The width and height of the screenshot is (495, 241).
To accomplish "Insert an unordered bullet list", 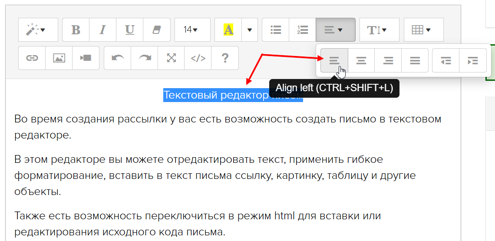I will [x=276, y=30].
